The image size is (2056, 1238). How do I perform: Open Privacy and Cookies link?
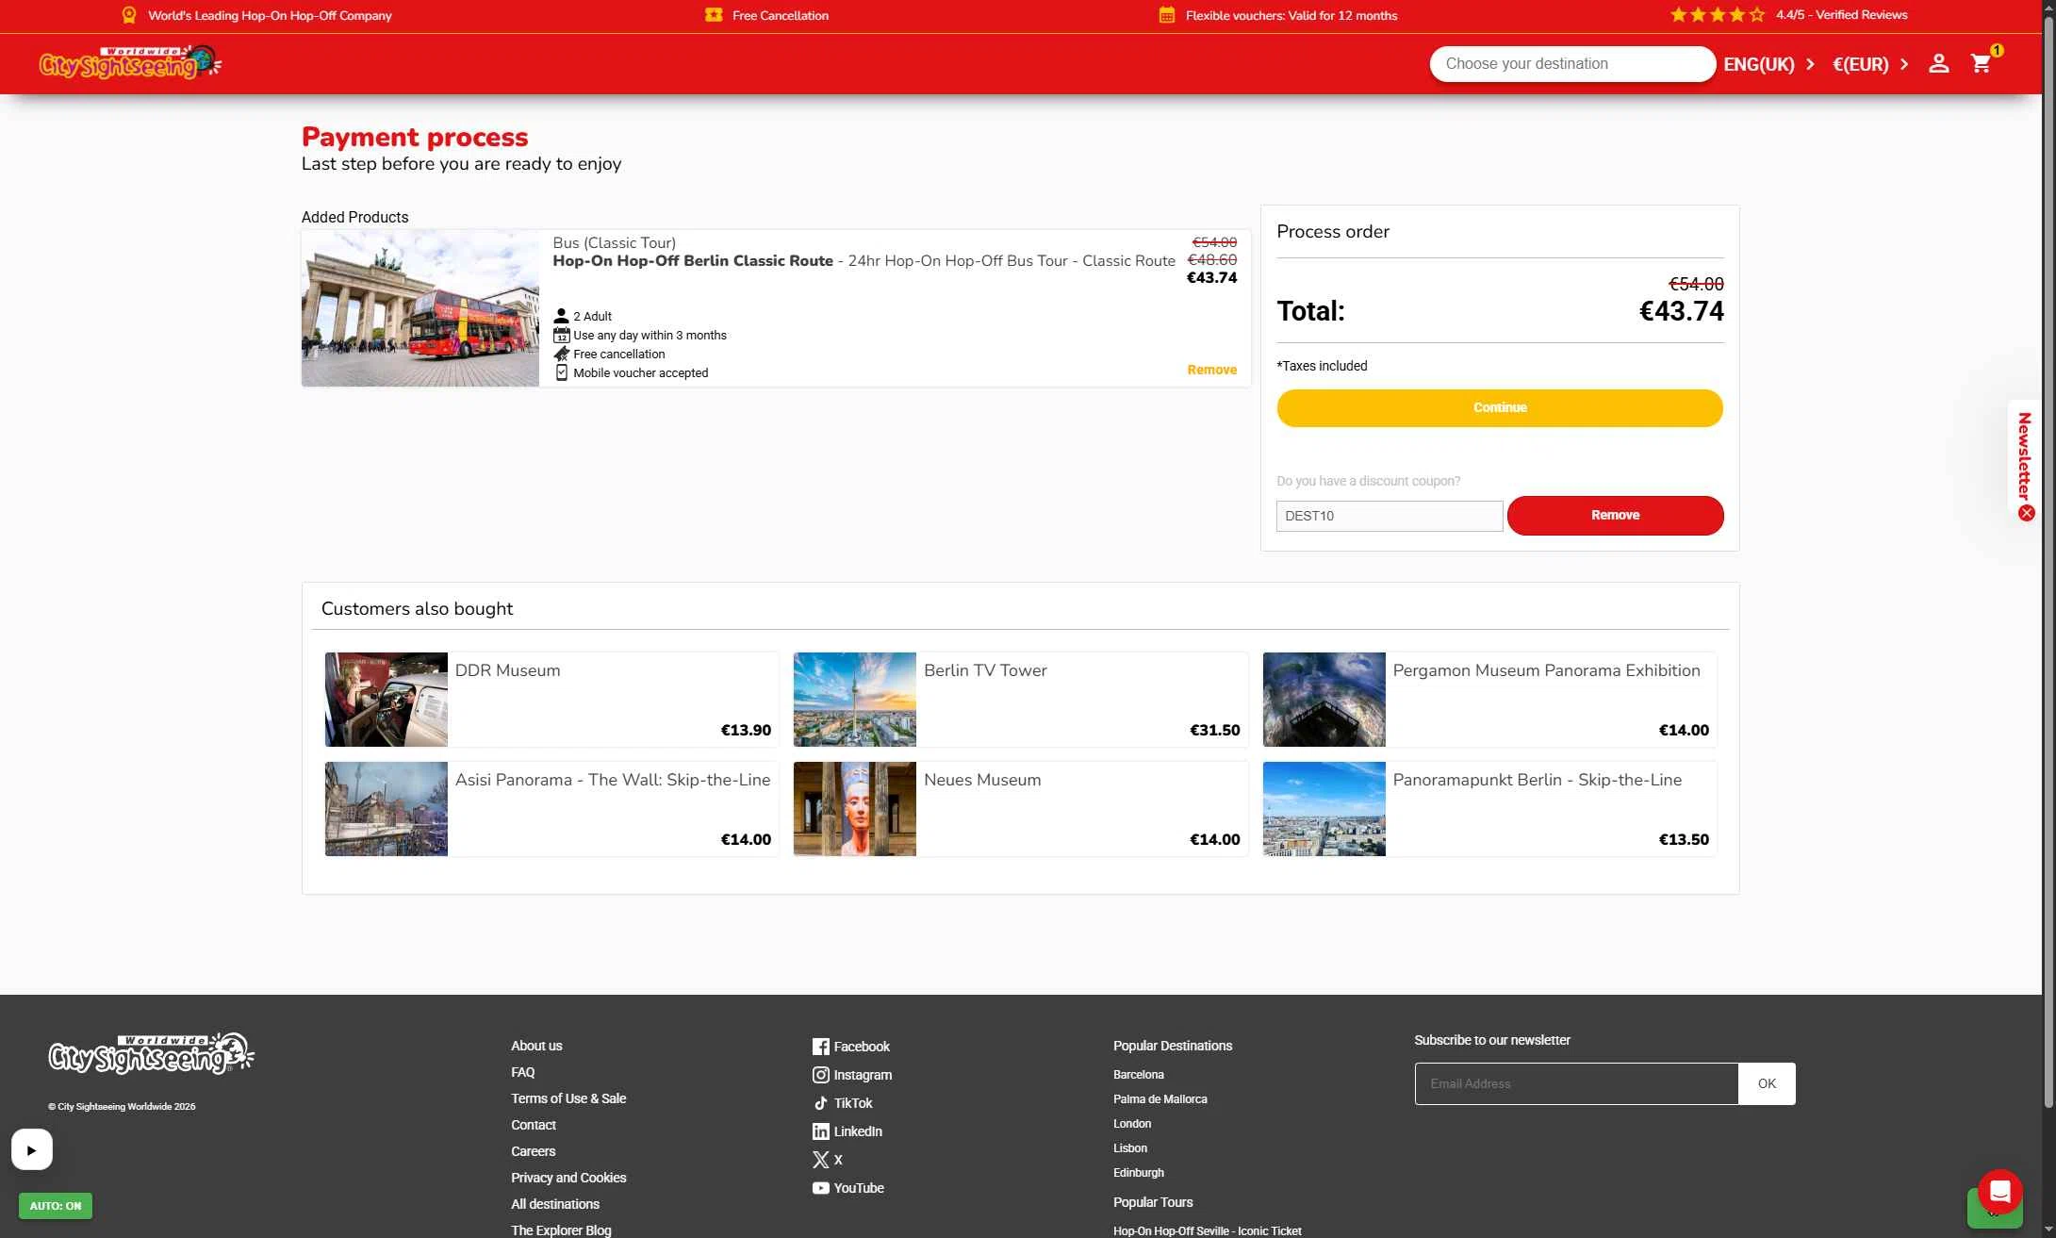[568, 1178]
